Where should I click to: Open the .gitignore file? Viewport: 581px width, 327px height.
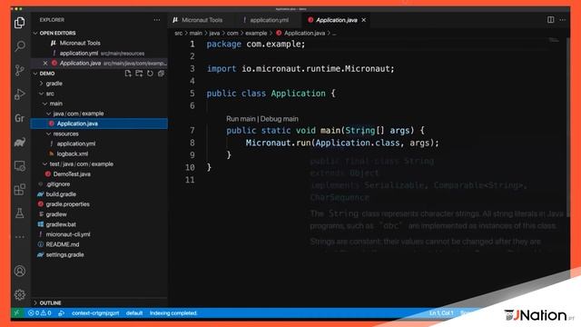pyautogui.click(x=58, y=184)
